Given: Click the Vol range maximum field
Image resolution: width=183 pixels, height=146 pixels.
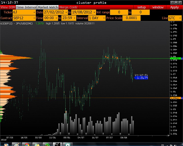Looking at the screenshot, I should (x=141, y=12).
